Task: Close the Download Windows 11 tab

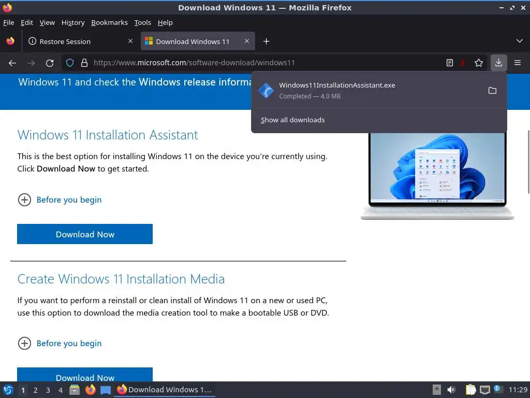Action: pos(247,41)
